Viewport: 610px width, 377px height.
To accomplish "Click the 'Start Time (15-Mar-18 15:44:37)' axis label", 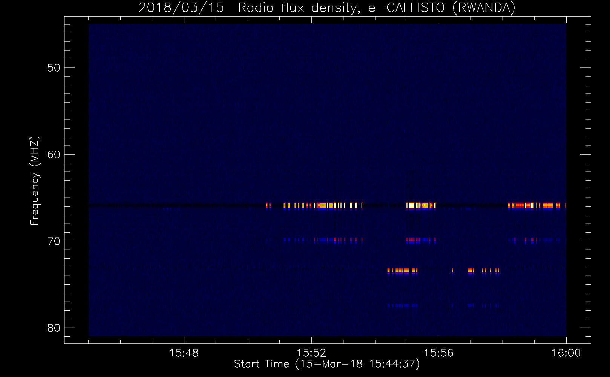I will coord(327,364).
